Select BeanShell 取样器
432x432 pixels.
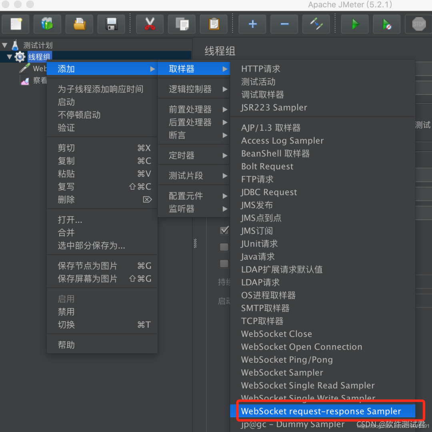click(323, 154)
